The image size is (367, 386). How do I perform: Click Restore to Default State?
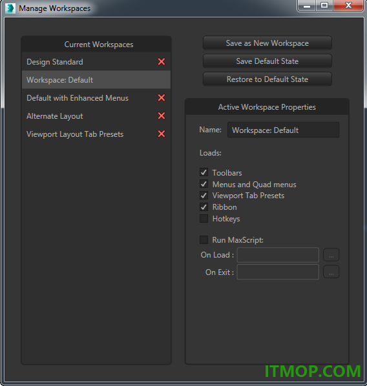[267, 79]
